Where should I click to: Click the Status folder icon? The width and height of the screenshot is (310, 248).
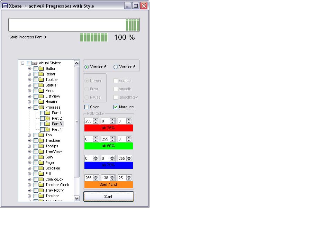(41, 85)
